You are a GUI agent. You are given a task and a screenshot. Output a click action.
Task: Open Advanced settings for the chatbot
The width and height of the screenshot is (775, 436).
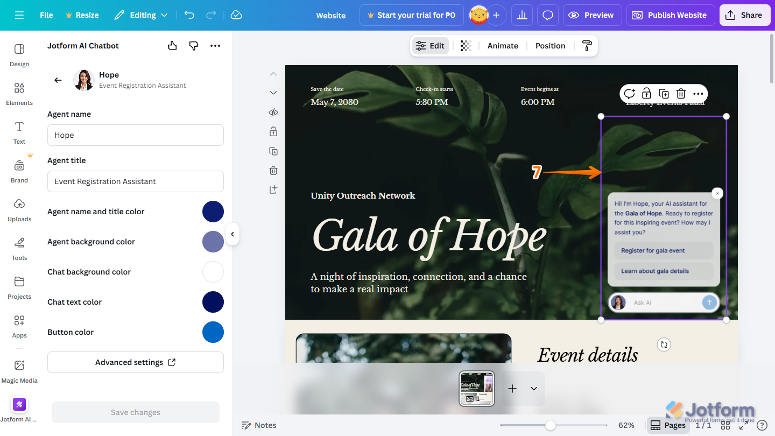(x=135, y=362)
